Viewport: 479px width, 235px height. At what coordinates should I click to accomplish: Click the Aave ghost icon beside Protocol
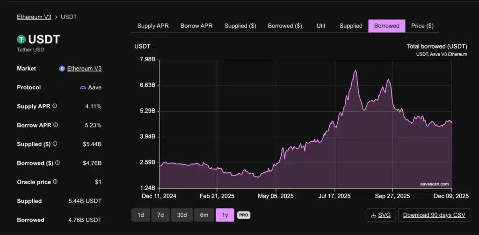click(x=82, y=87)
